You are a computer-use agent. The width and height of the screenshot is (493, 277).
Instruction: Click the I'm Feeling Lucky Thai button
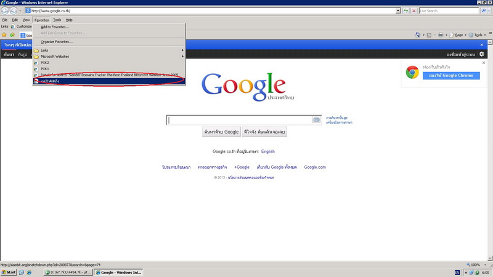[264, 132]
